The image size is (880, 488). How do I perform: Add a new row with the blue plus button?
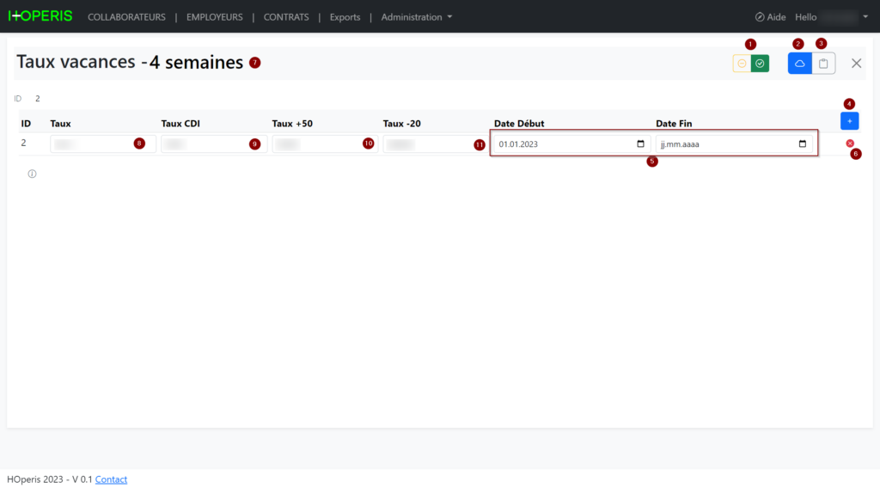[x=849, y=121]
